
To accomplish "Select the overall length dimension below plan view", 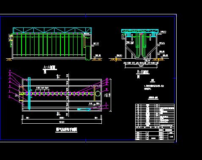I will tap(62, 122).
